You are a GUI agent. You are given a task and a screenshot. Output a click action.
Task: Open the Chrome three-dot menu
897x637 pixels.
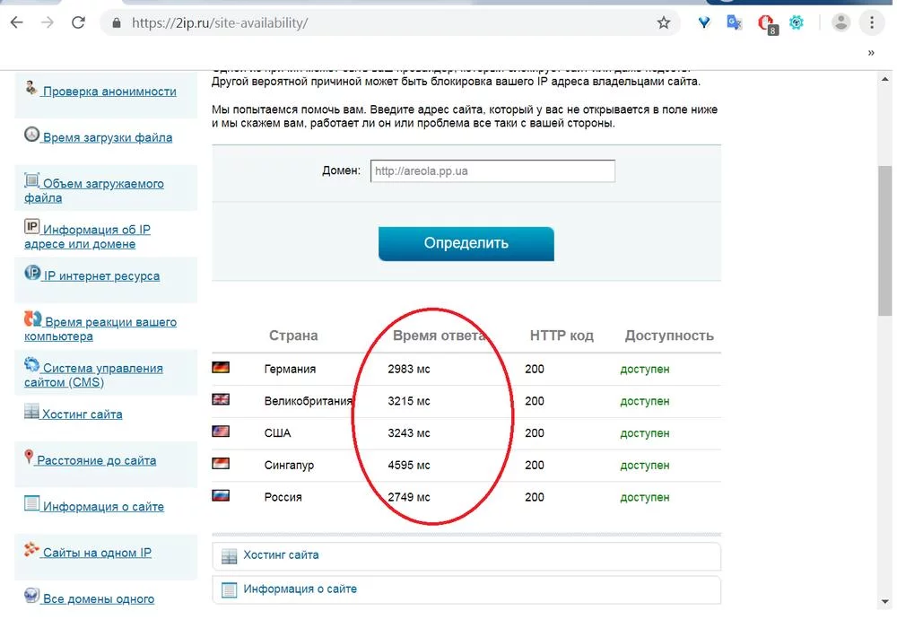pyautogui.click(x=871, y=23)
